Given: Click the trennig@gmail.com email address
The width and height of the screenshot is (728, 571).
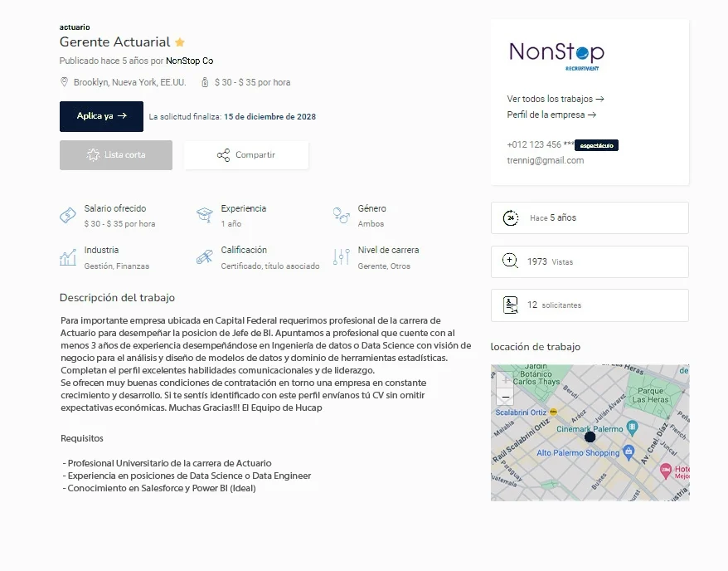Looking at the screenshot, I should [x=546, y=160].
